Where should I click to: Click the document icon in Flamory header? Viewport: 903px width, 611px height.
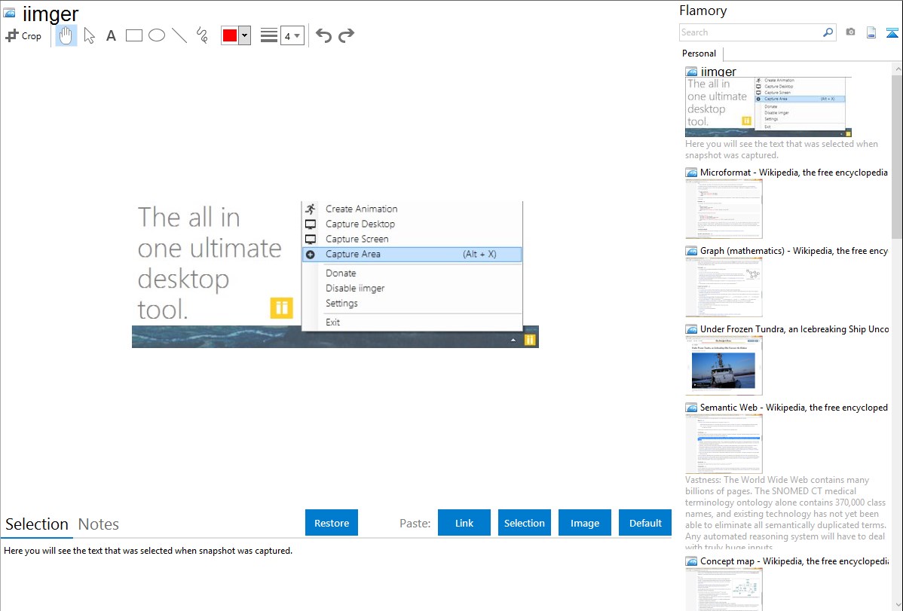tap(871, 32)
